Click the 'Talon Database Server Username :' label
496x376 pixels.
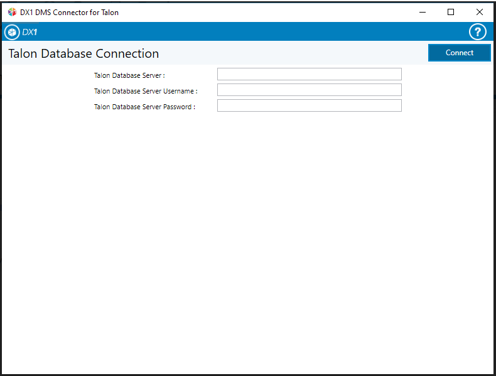(146, 91)
